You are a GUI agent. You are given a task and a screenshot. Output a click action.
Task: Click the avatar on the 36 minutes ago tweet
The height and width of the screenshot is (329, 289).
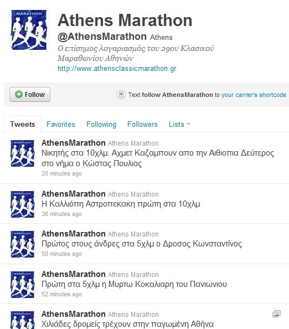point(23,204)
